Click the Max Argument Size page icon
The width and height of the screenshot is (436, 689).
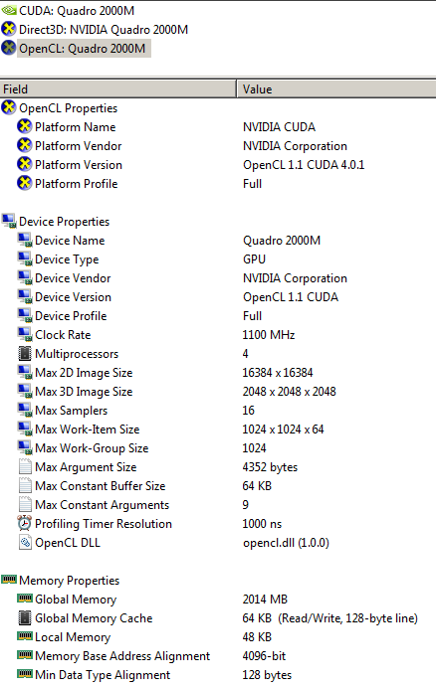click(25, 466)
